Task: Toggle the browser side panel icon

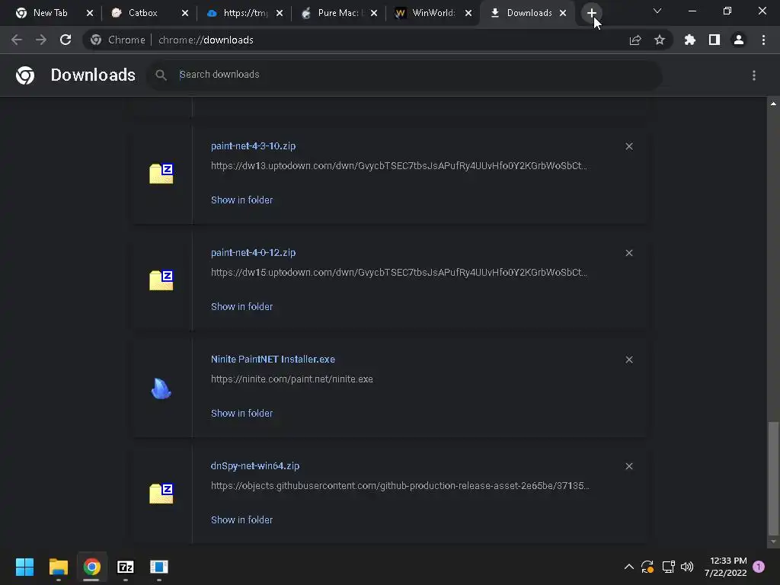Action: tap(714, 40)
